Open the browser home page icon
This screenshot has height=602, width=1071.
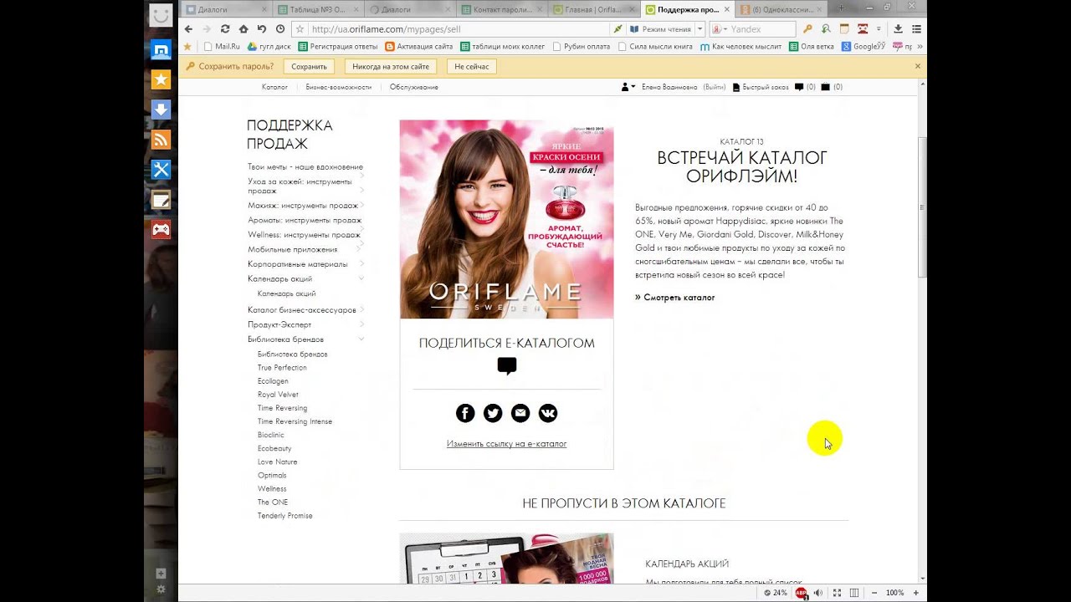click(243, 28)
